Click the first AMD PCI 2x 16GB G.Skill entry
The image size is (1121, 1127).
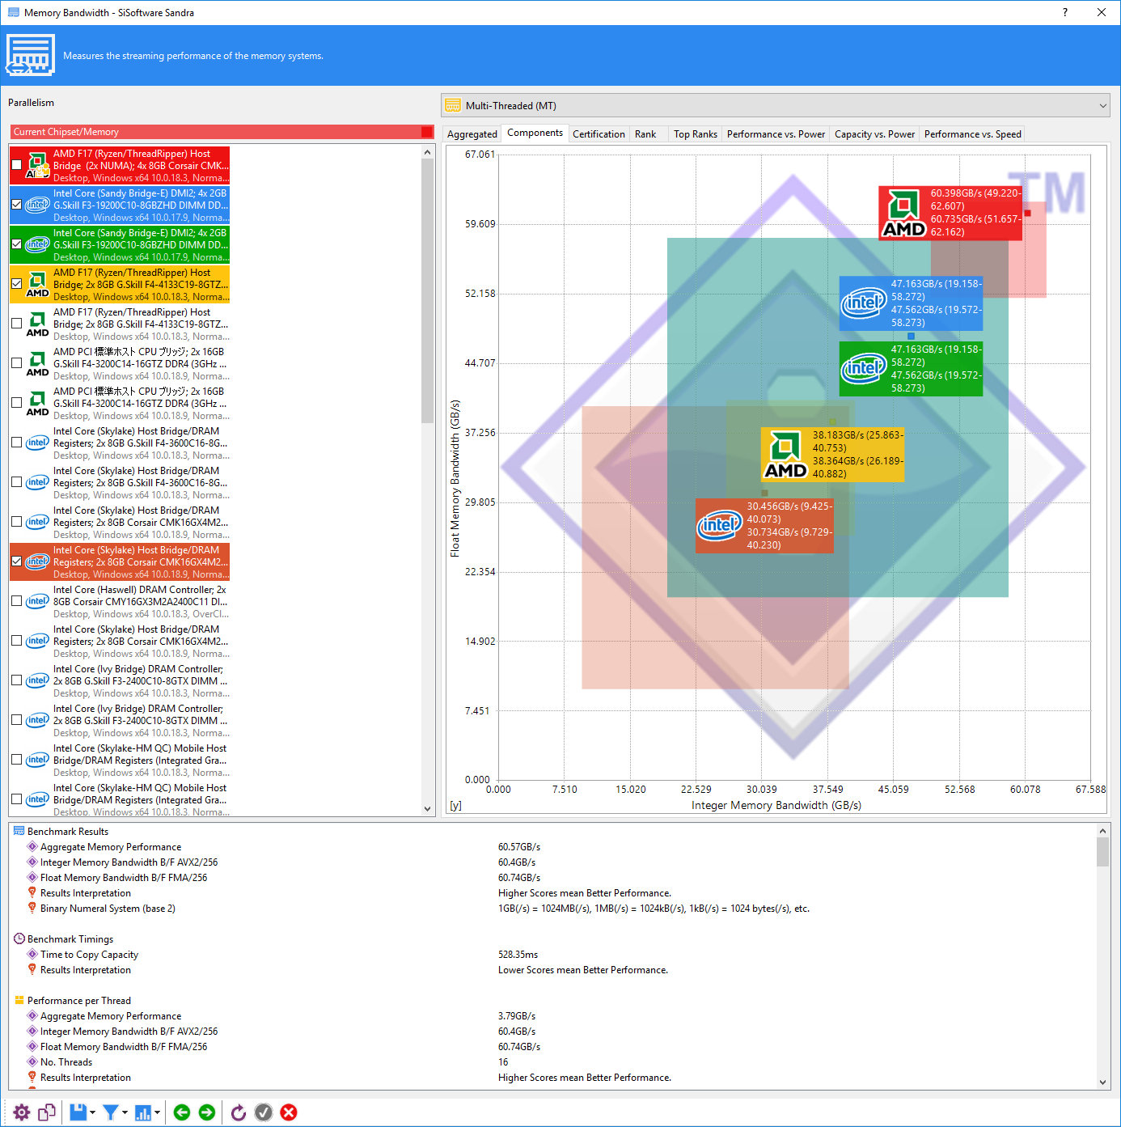(x=120, y=363)
